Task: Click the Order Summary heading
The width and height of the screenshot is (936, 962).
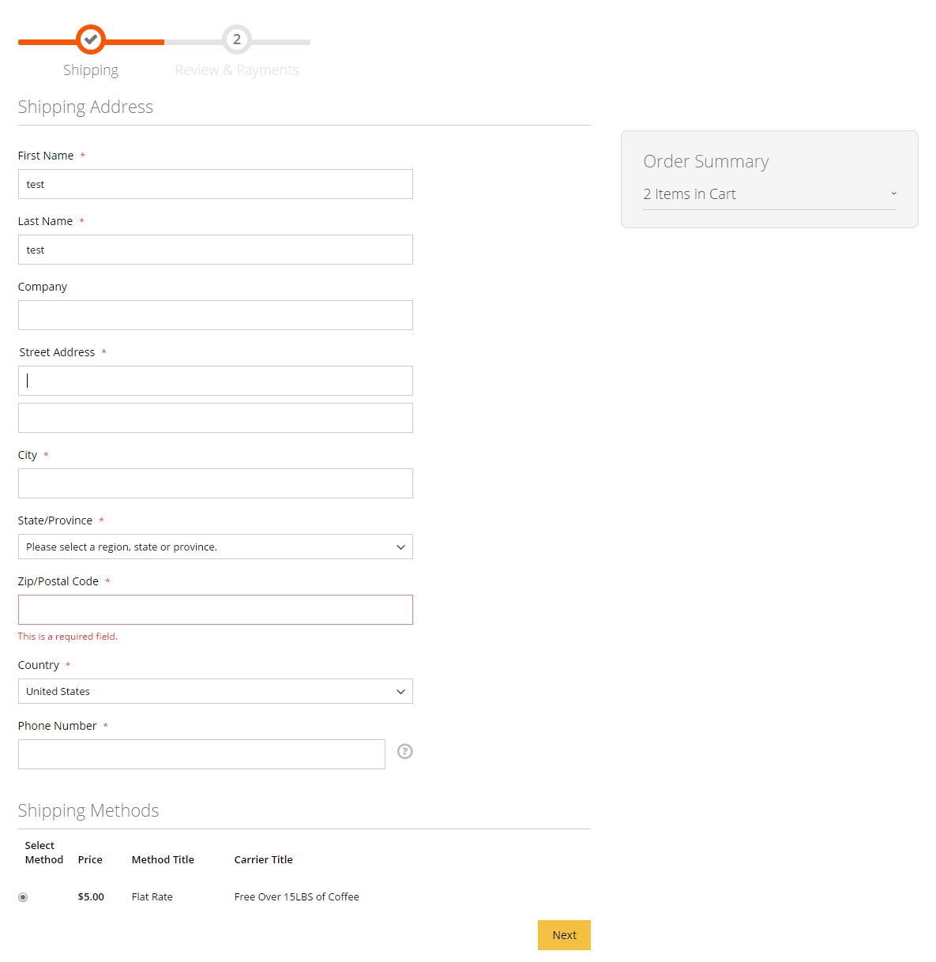Action: pos(705,162)
